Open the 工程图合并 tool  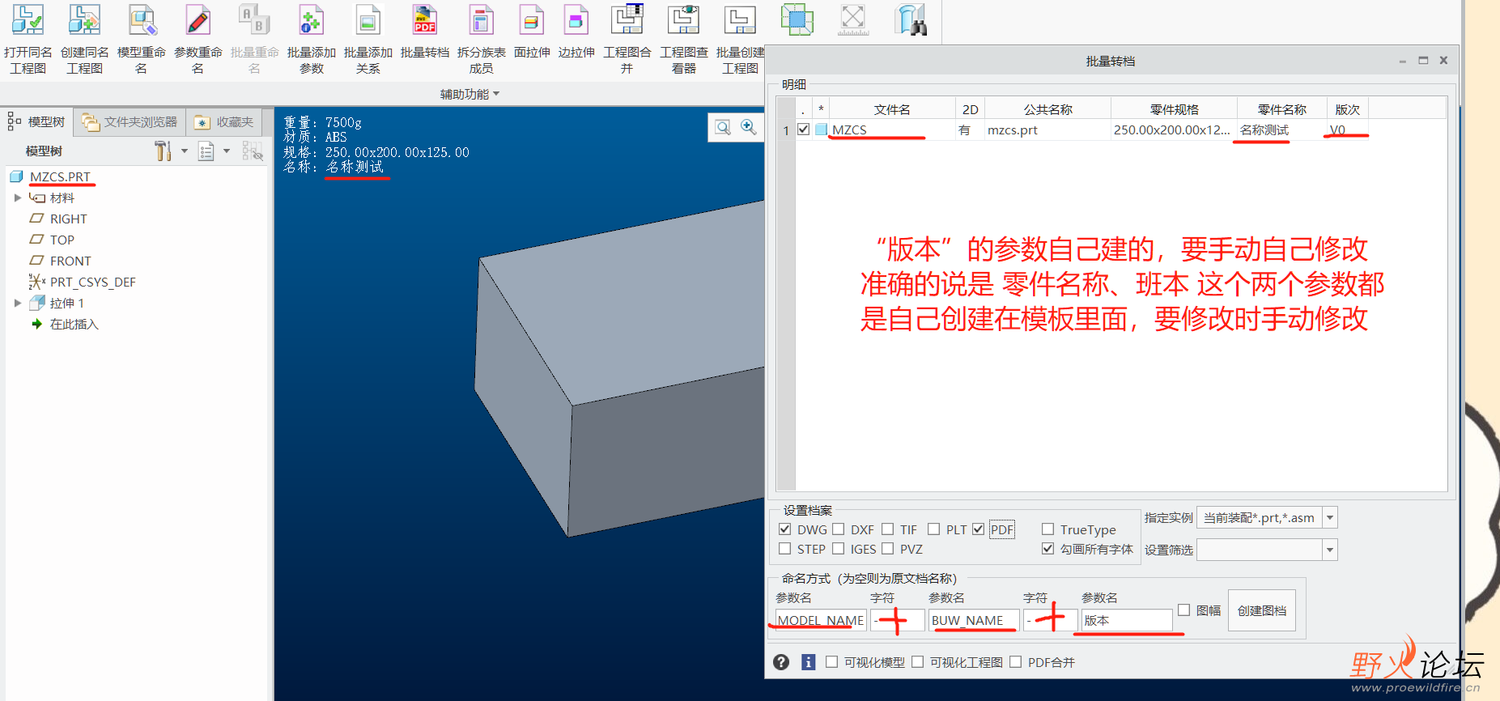click(627, 19)
